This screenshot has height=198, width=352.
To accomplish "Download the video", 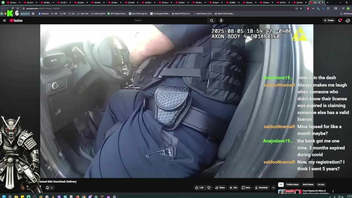I will coord(261,188).
